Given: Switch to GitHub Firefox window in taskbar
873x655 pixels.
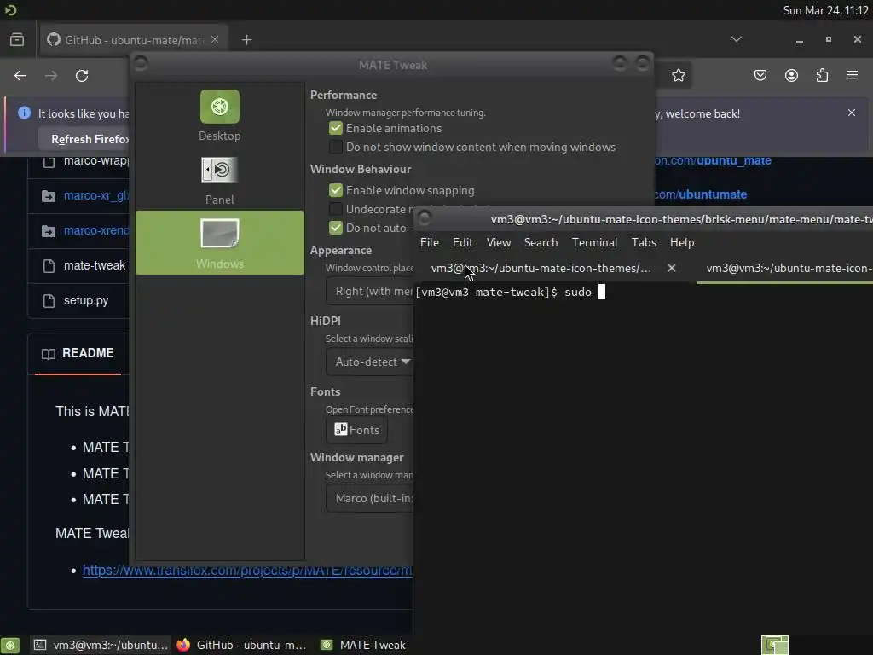Looking at the screenshot, I should click(241, 645).
